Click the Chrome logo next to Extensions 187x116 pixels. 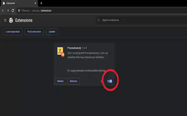tap(11, 20)
